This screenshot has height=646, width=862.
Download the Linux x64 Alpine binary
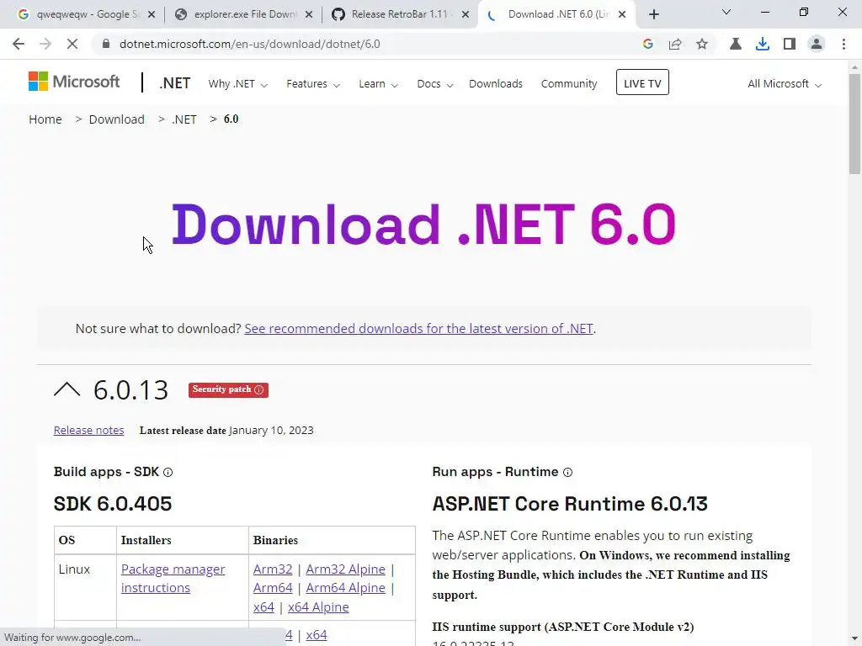[318, 607]
